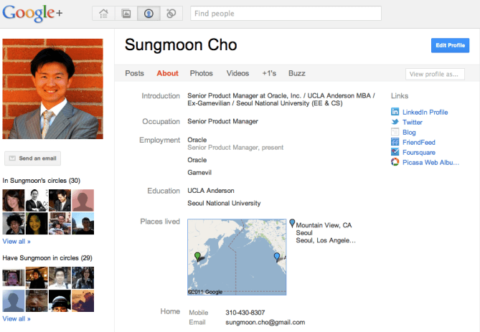Open the Blog link
Viewport: 480px width, 332px height.
(x=409, y=133)
